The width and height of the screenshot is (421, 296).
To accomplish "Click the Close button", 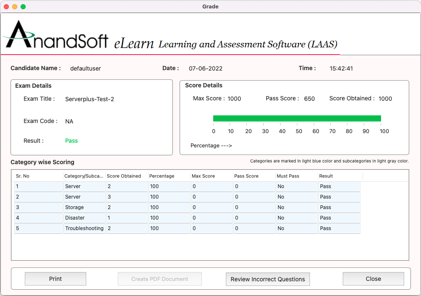I will 373,278.
